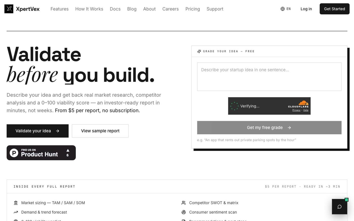Focus the startup idea description field
Screen dimensions: 354x221
[x=269, y=77]
